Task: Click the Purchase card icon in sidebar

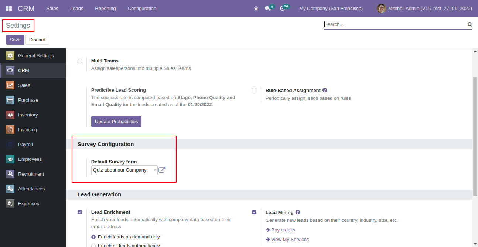Action: click(10, 100)
